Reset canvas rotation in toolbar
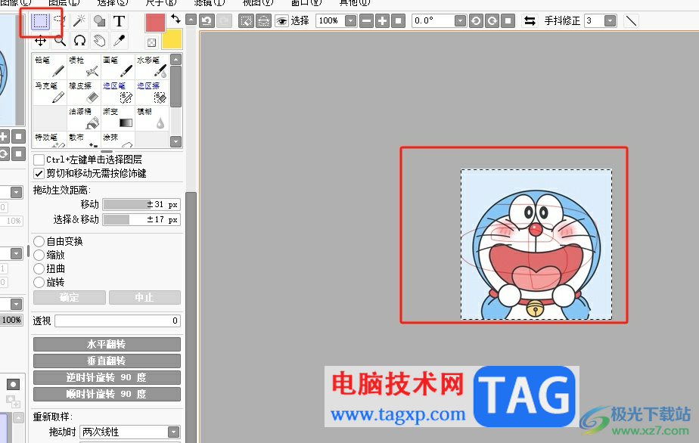The height and width of the screenshot is (443, 699). [508, 21]
